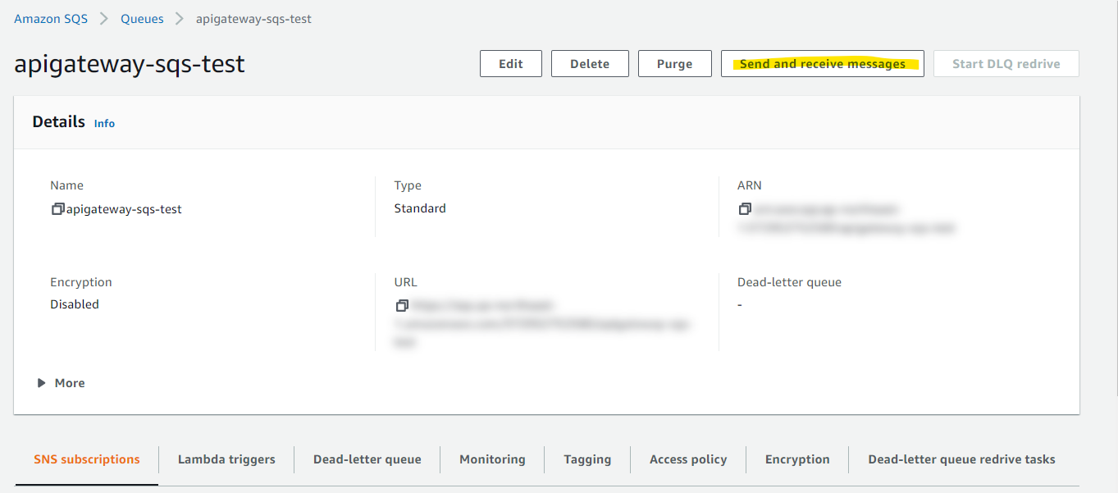Expand the More section in Details
This screenshot has width=1118, height=493.
pyautogui.click(x=61, y=382)
